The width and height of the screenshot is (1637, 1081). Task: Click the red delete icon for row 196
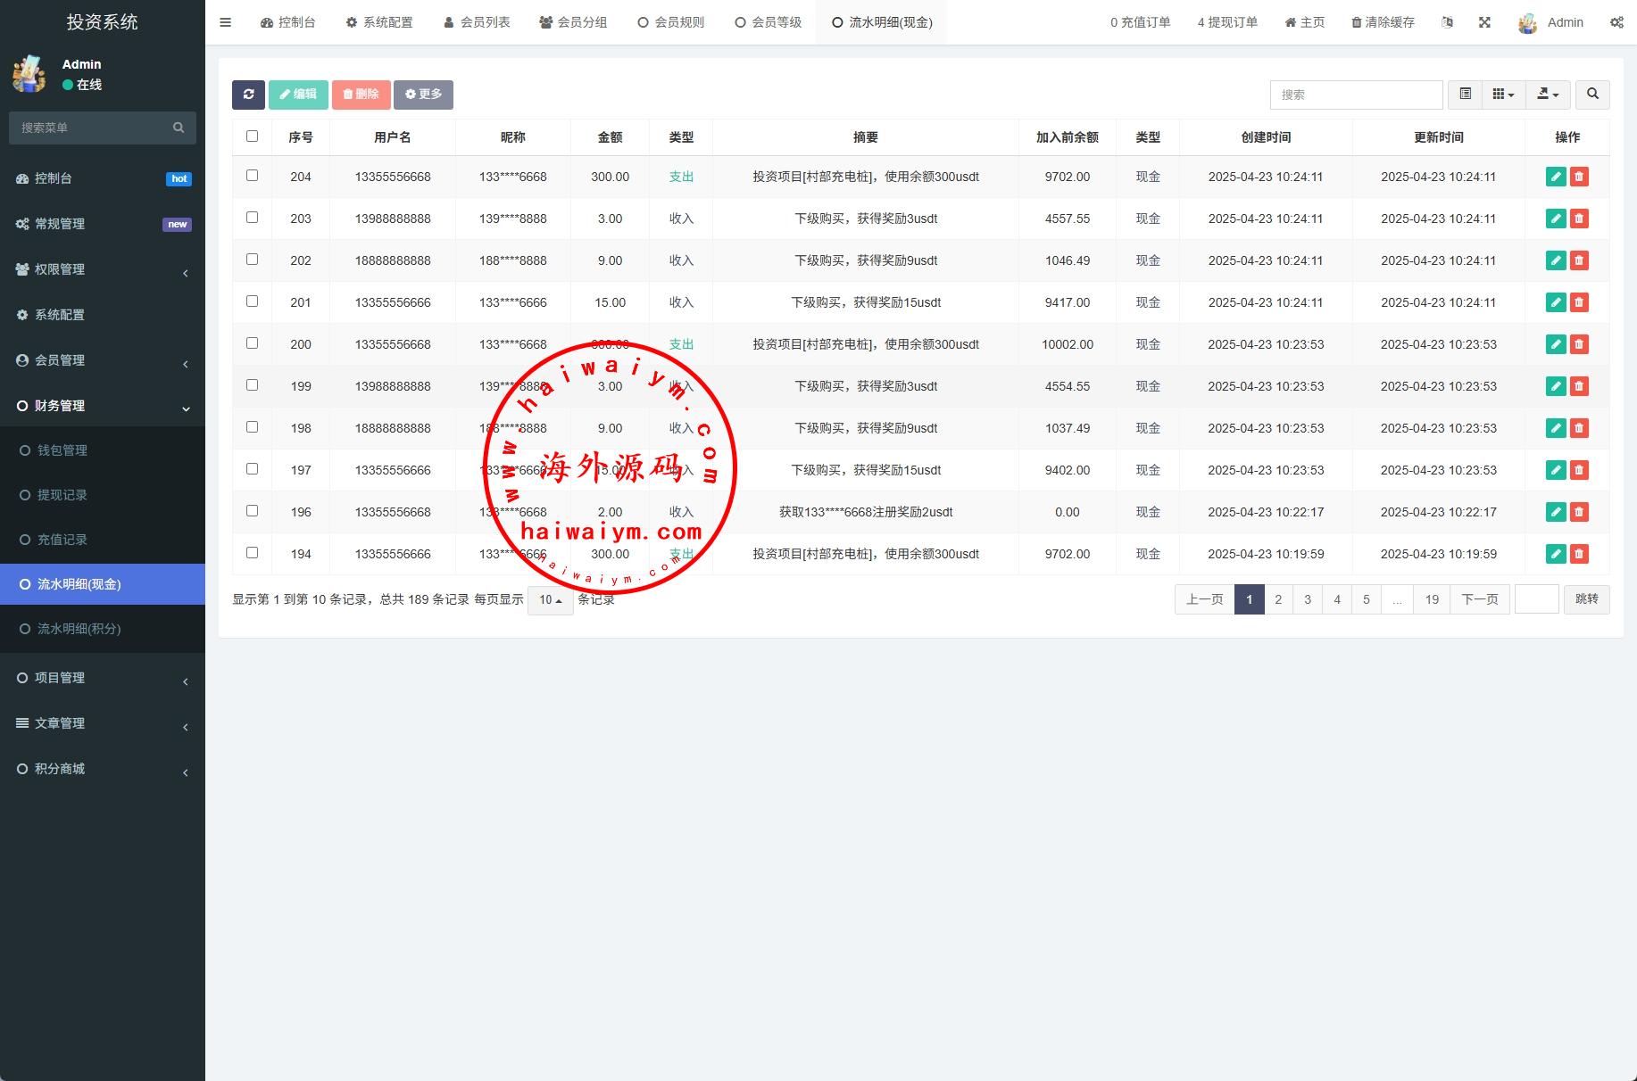(1579, 512)
